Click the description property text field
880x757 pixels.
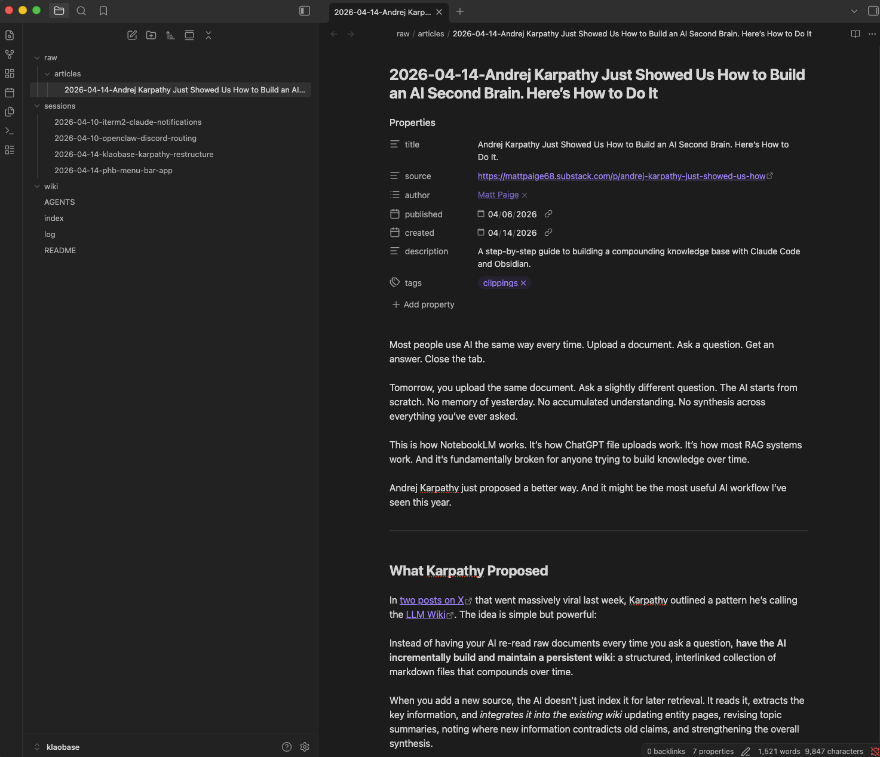point(639,257)
